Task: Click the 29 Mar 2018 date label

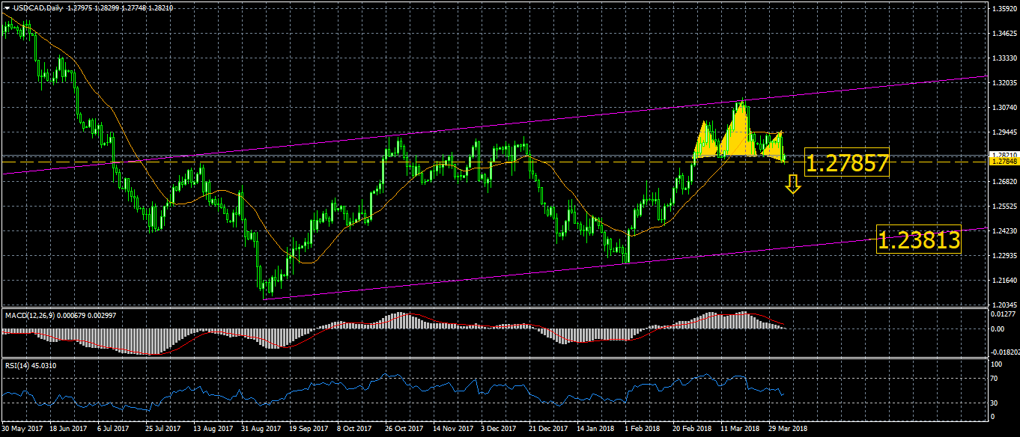Action: [x=786, y=430]
